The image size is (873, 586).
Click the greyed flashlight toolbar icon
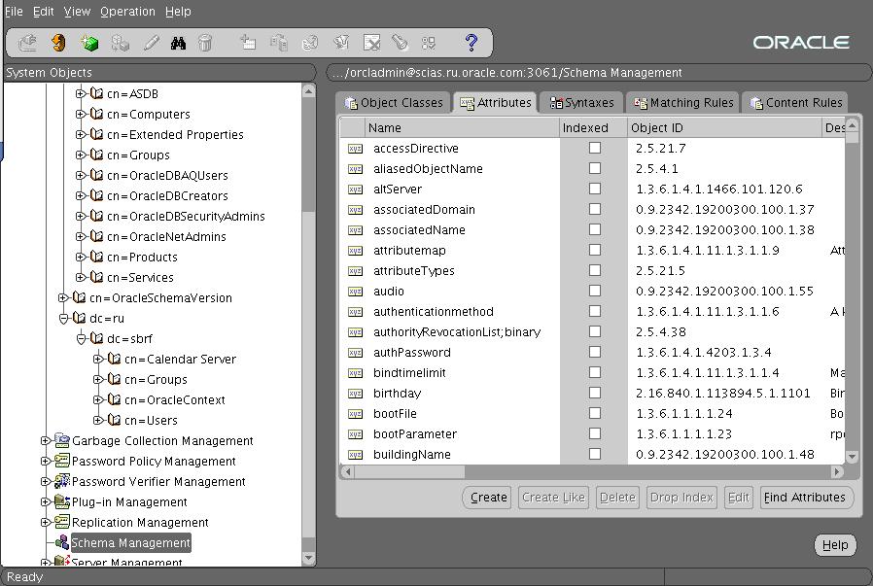[x=400, y=43]
